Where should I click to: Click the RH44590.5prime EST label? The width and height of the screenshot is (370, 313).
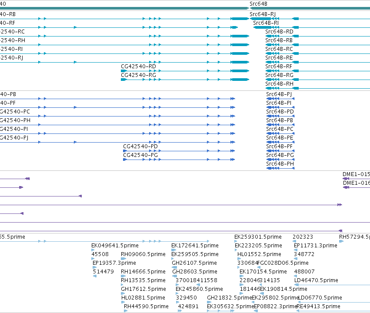(x=146, y=307)
